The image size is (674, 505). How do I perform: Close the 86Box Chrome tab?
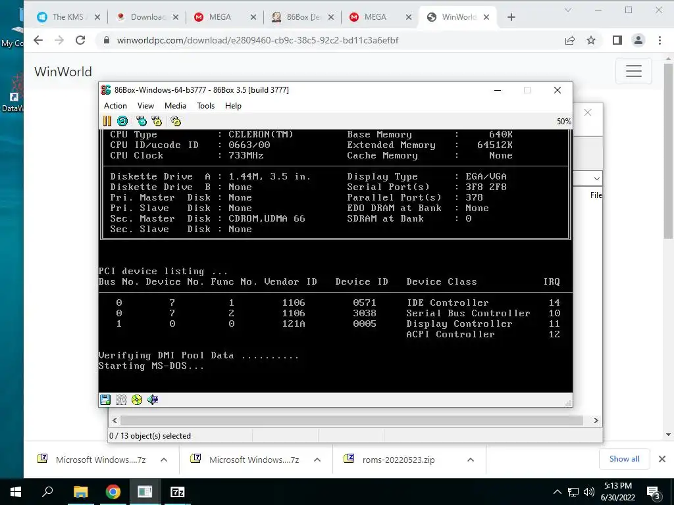tap(331, 17)
